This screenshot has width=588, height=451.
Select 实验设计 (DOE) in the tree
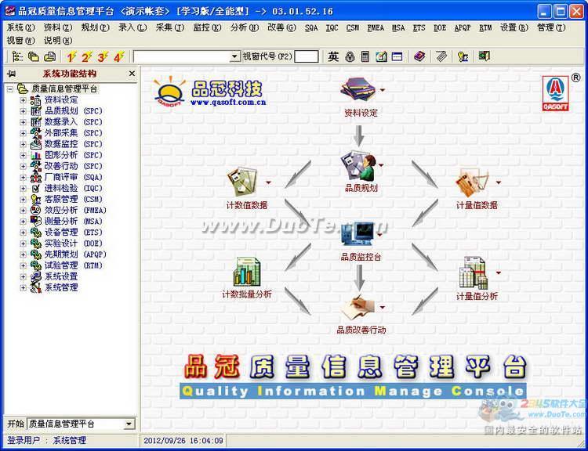73,244
